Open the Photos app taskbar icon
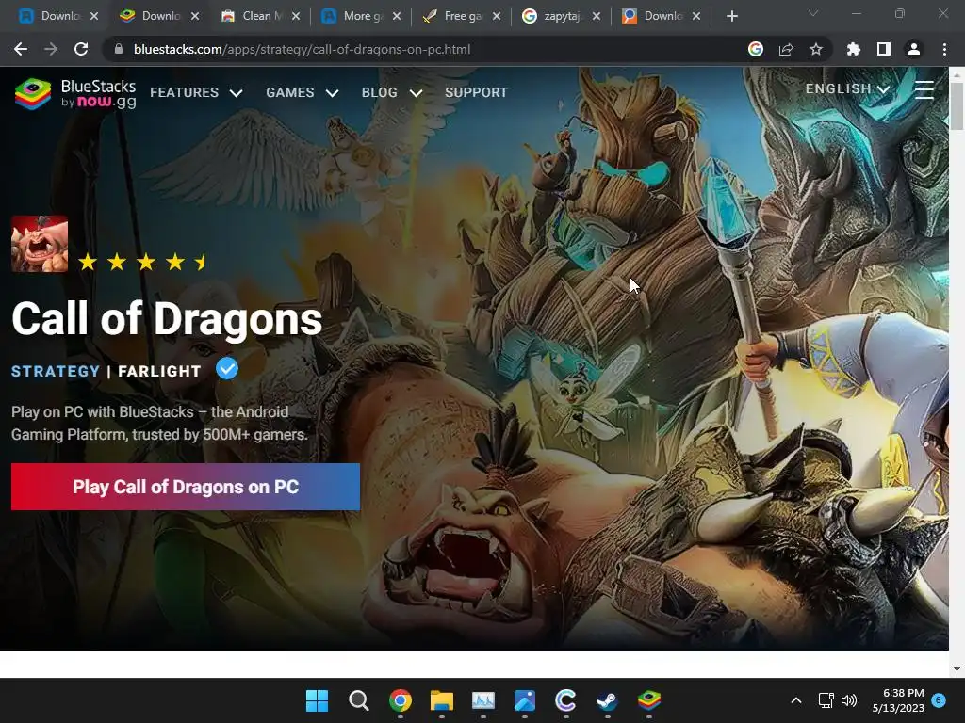This screenshot has width=965, height=723. pos(524,700)
